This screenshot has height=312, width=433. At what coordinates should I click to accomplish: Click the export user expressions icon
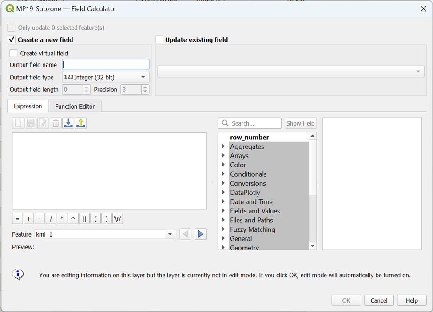(80, 123)
